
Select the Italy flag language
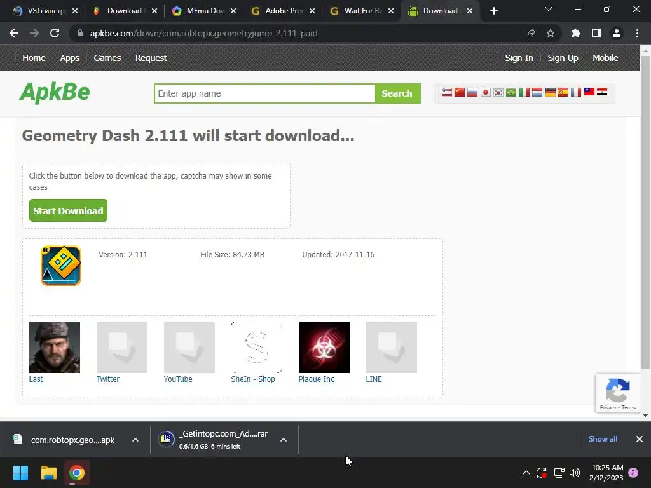[524, 92]
